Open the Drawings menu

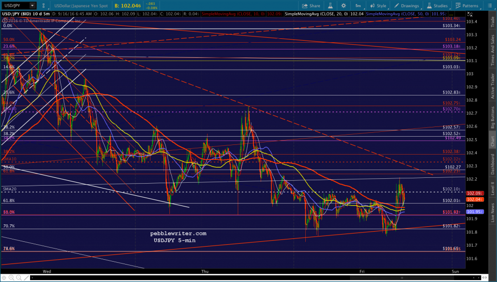(x=407, y=6)
